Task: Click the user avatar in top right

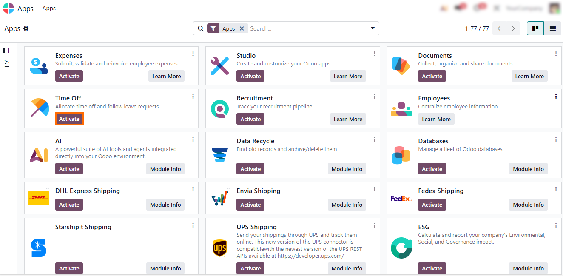Action: point(554,8)
